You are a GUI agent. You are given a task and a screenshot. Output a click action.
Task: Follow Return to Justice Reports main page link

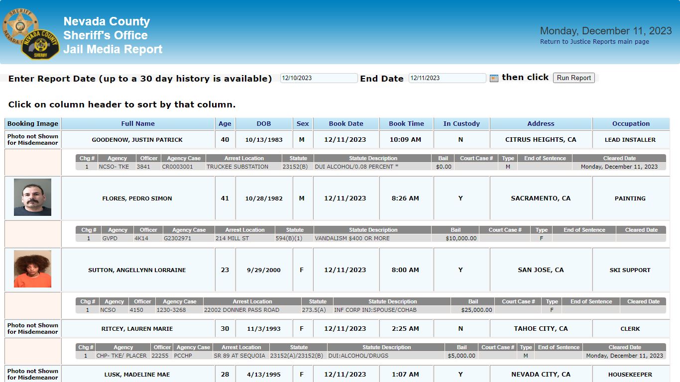(594, 42)
